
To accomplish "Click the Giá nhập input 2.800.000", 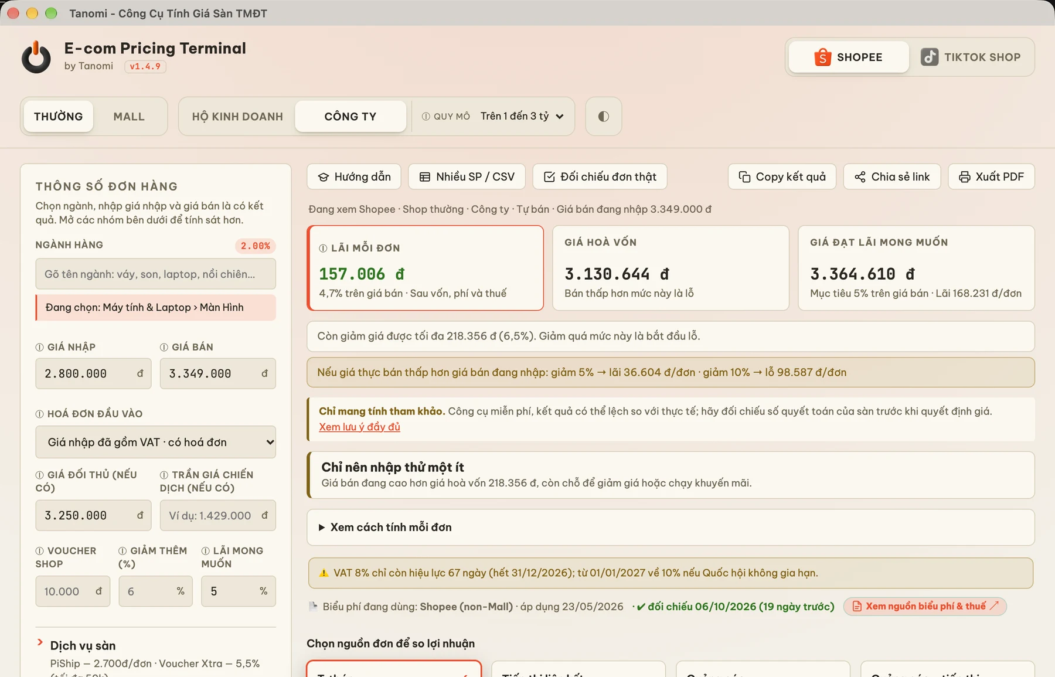I will coord(93,373).
